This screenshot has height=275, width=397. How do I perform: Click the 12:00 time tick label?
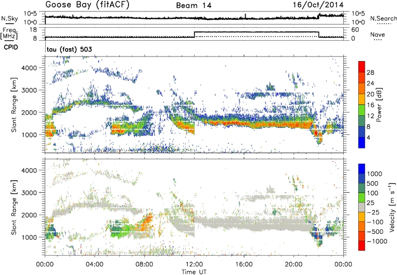pos(194,265)
